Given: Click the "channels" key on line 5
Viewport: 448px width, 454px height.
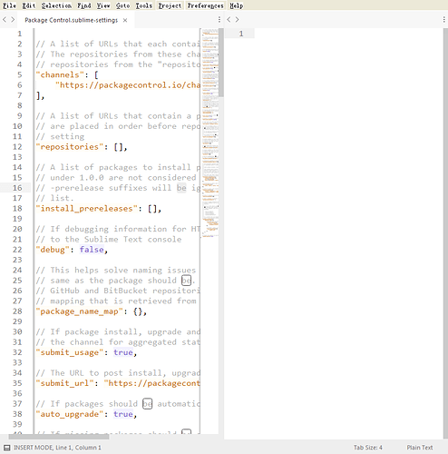Looking at the screenshot, I should (60, 74).
